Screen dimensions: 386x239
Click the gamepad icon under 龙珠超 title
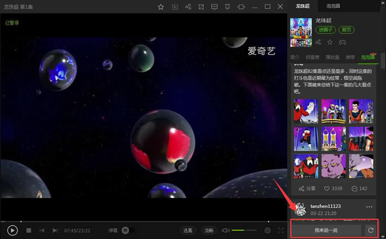click(x=342, y=42)
